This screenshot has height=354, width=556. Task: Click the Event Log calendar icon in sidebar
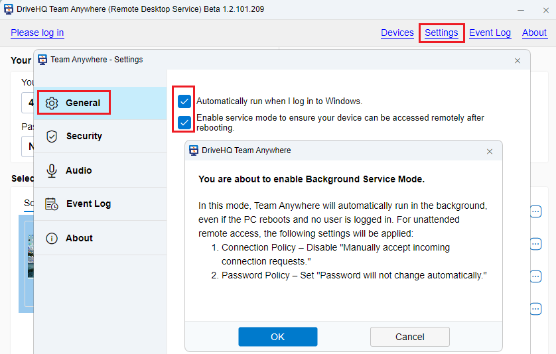pos(52,204)
